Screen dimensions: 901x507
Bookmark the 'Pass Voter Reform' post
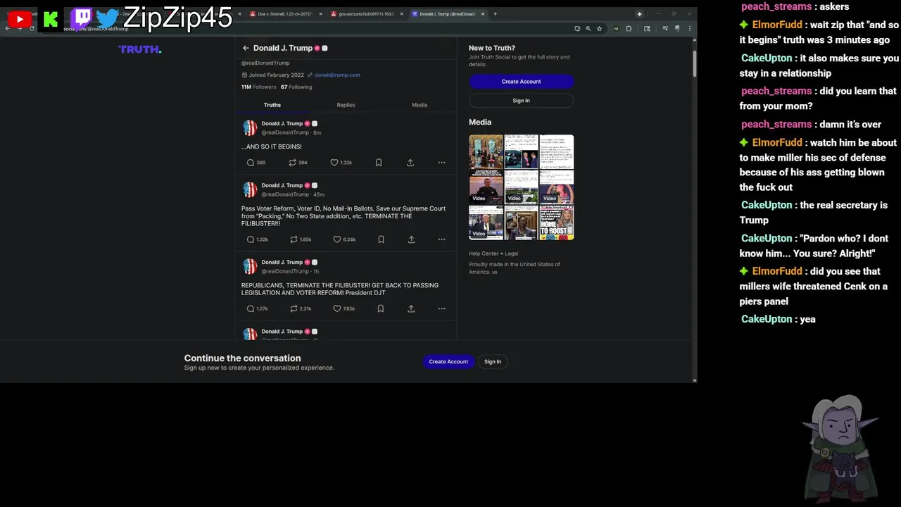pyautogui.click(x=381, y=239)
